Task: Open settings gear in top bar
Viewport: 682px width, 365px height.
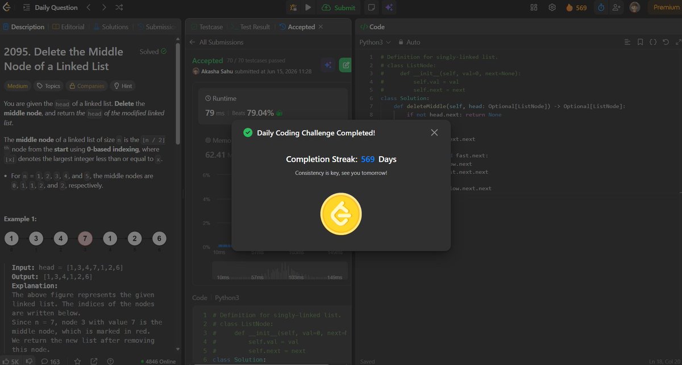Action: coord(552,7)
